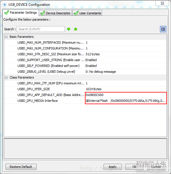Screen dimensions: 171x174
Task: Toggle the parameter list view icon
Action: pos(163,29)
